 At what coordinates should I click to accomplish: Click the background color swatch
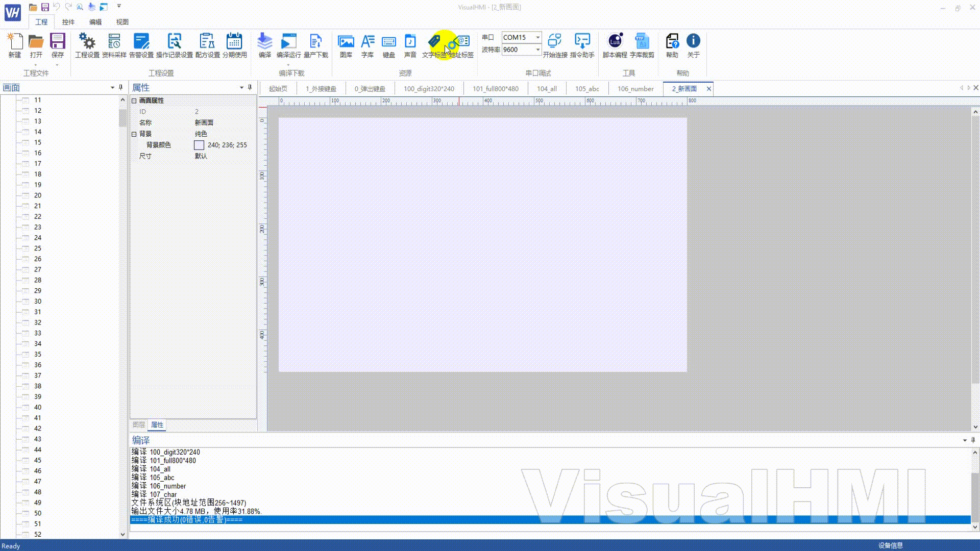click(x=199, y=145)
